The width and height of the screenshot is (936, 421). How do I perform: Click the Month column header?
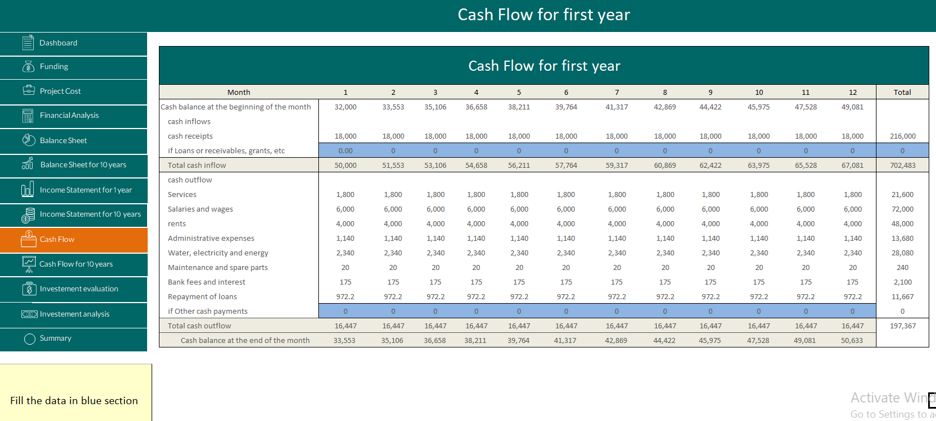pos(239,92)
